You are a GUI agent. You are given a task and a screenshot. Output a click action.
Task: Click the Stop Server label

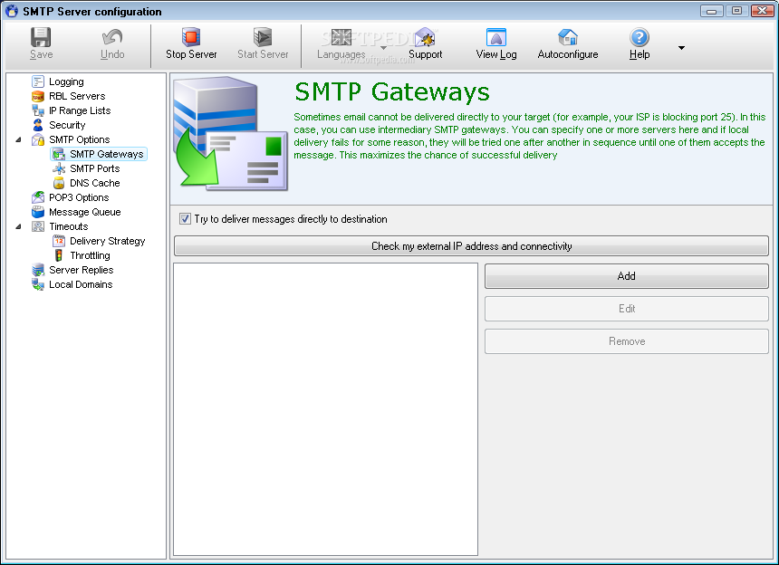[x=191, y=54]
